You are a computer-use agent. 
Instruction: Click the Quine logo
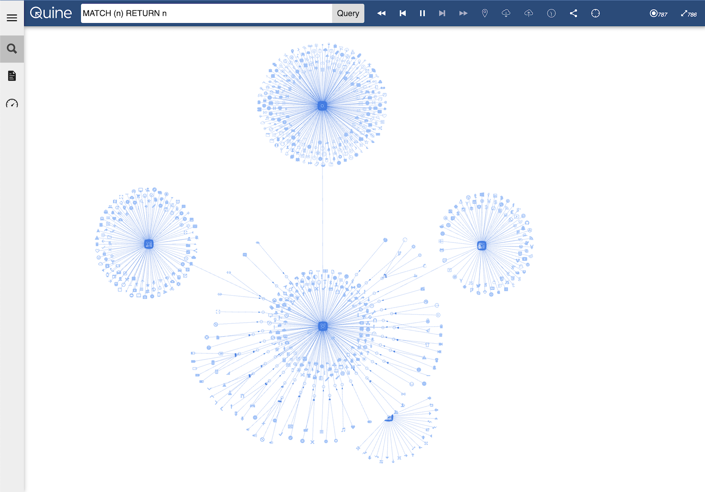pyautogui.click(x=50, y=13)
